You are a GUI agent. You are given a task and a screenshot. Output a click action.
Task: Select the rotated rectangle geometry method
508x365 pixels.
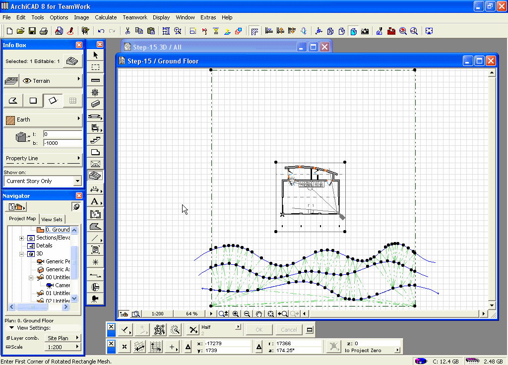tap(53, 101)
